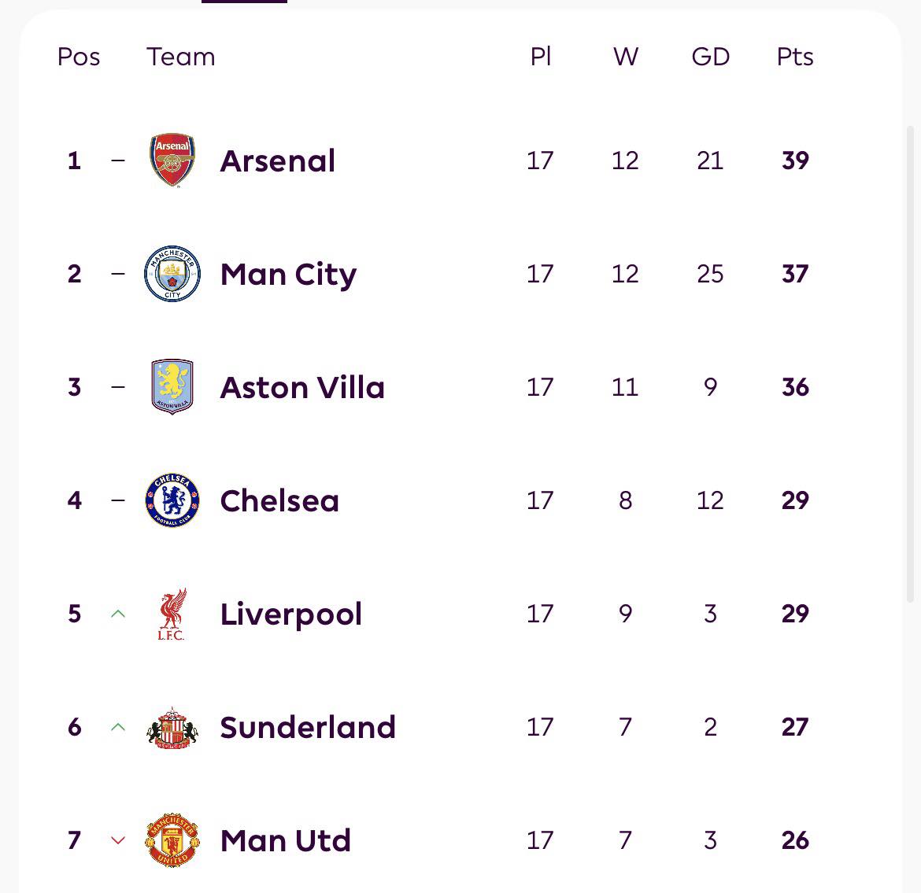Viewport: 921px width, 893px height.
Task: Select Arsenal's 39 points value
Action: (x=795, y=161)
